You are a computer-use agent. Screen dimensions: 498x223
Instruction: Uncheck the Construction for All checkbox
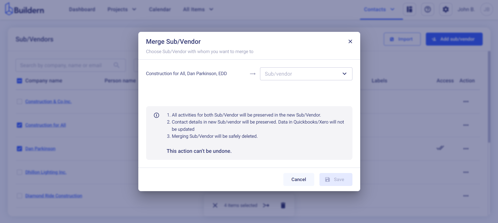point(19,125)
